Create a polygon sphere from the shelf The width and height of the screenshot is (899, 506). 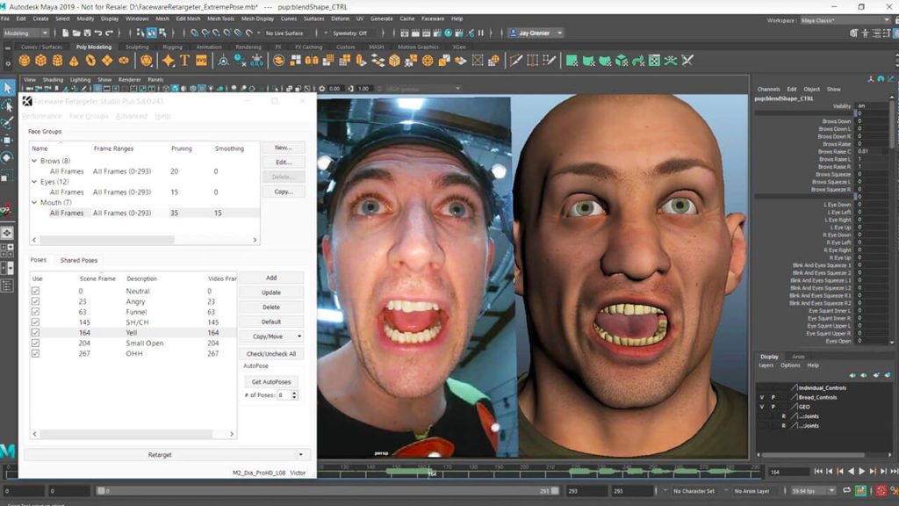(25, 61)
